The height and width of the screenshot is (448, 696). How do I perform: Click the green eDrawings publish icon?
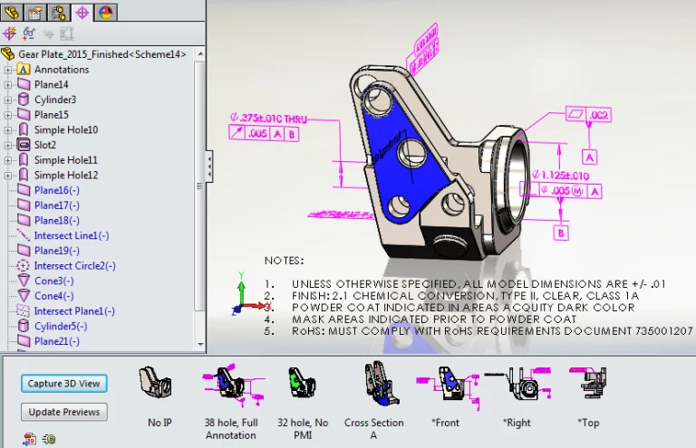[x=48, y=439]
